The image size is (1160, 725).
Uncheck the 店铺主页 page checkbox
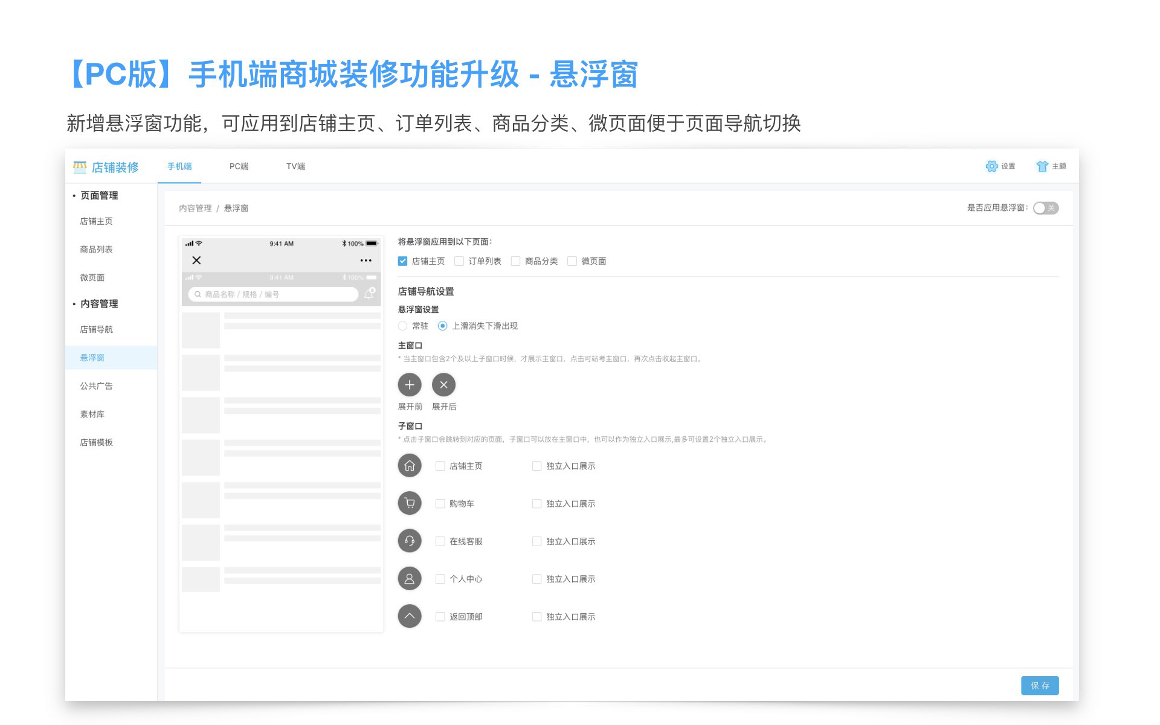(403, 261)
